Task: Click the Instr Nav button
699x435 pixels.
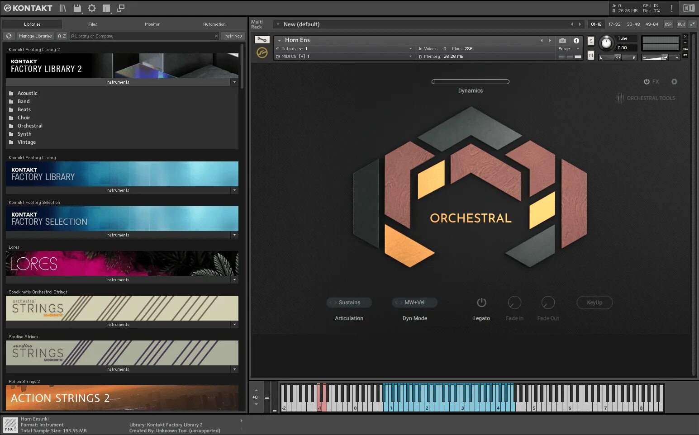Action: click(233, 36)
